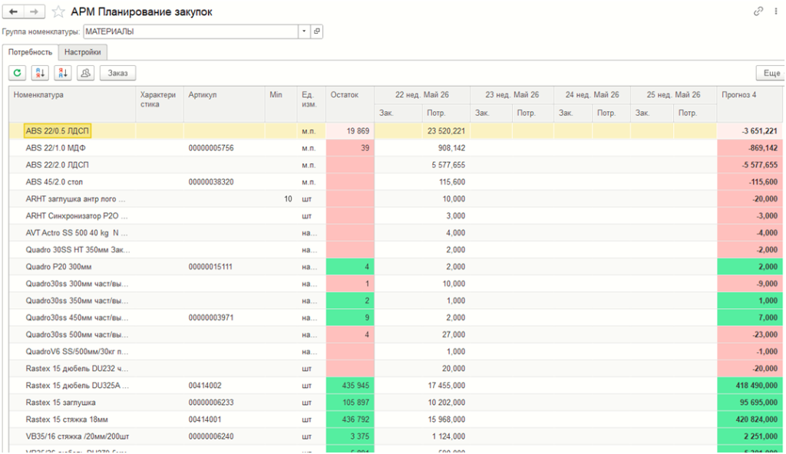Click the demand value 17 455,000

[x=446, y=386]
